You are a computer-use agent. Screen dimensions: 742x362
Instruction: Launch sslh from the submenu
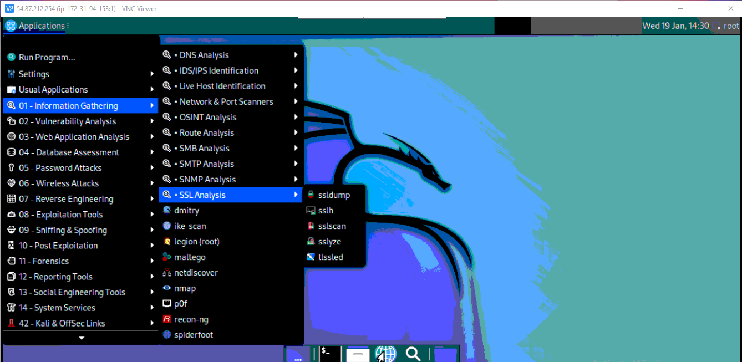335,211
